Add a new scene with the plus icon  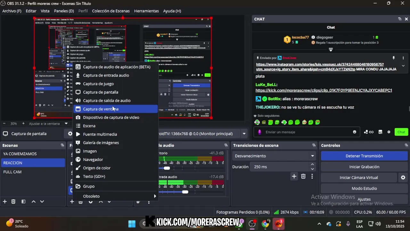[5, 201]
